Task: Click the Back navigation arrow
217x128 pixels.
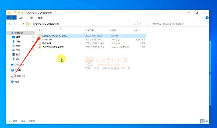Action: pyautogui.click(x=10, y=24)
